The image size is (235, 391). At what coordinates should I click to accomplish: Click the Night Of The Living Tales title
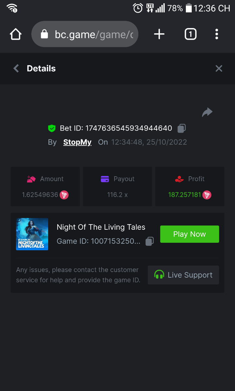[101, 227]
